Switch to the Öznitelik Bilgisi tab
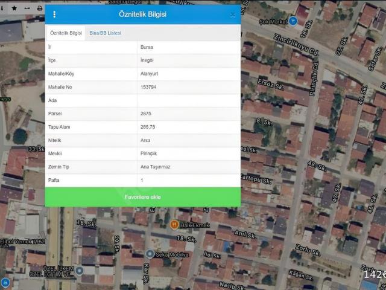Viewport: 386px width, 290px height. click(66, 33)
